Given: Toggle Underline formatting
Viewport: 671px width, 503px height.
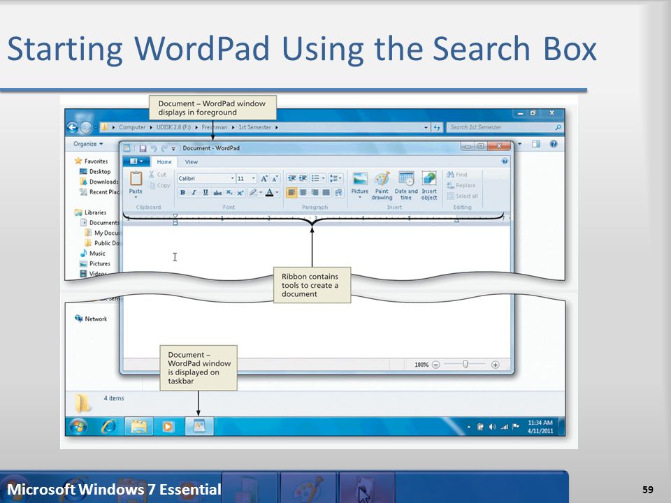Looking at the screenshot, I should point(205,193).
